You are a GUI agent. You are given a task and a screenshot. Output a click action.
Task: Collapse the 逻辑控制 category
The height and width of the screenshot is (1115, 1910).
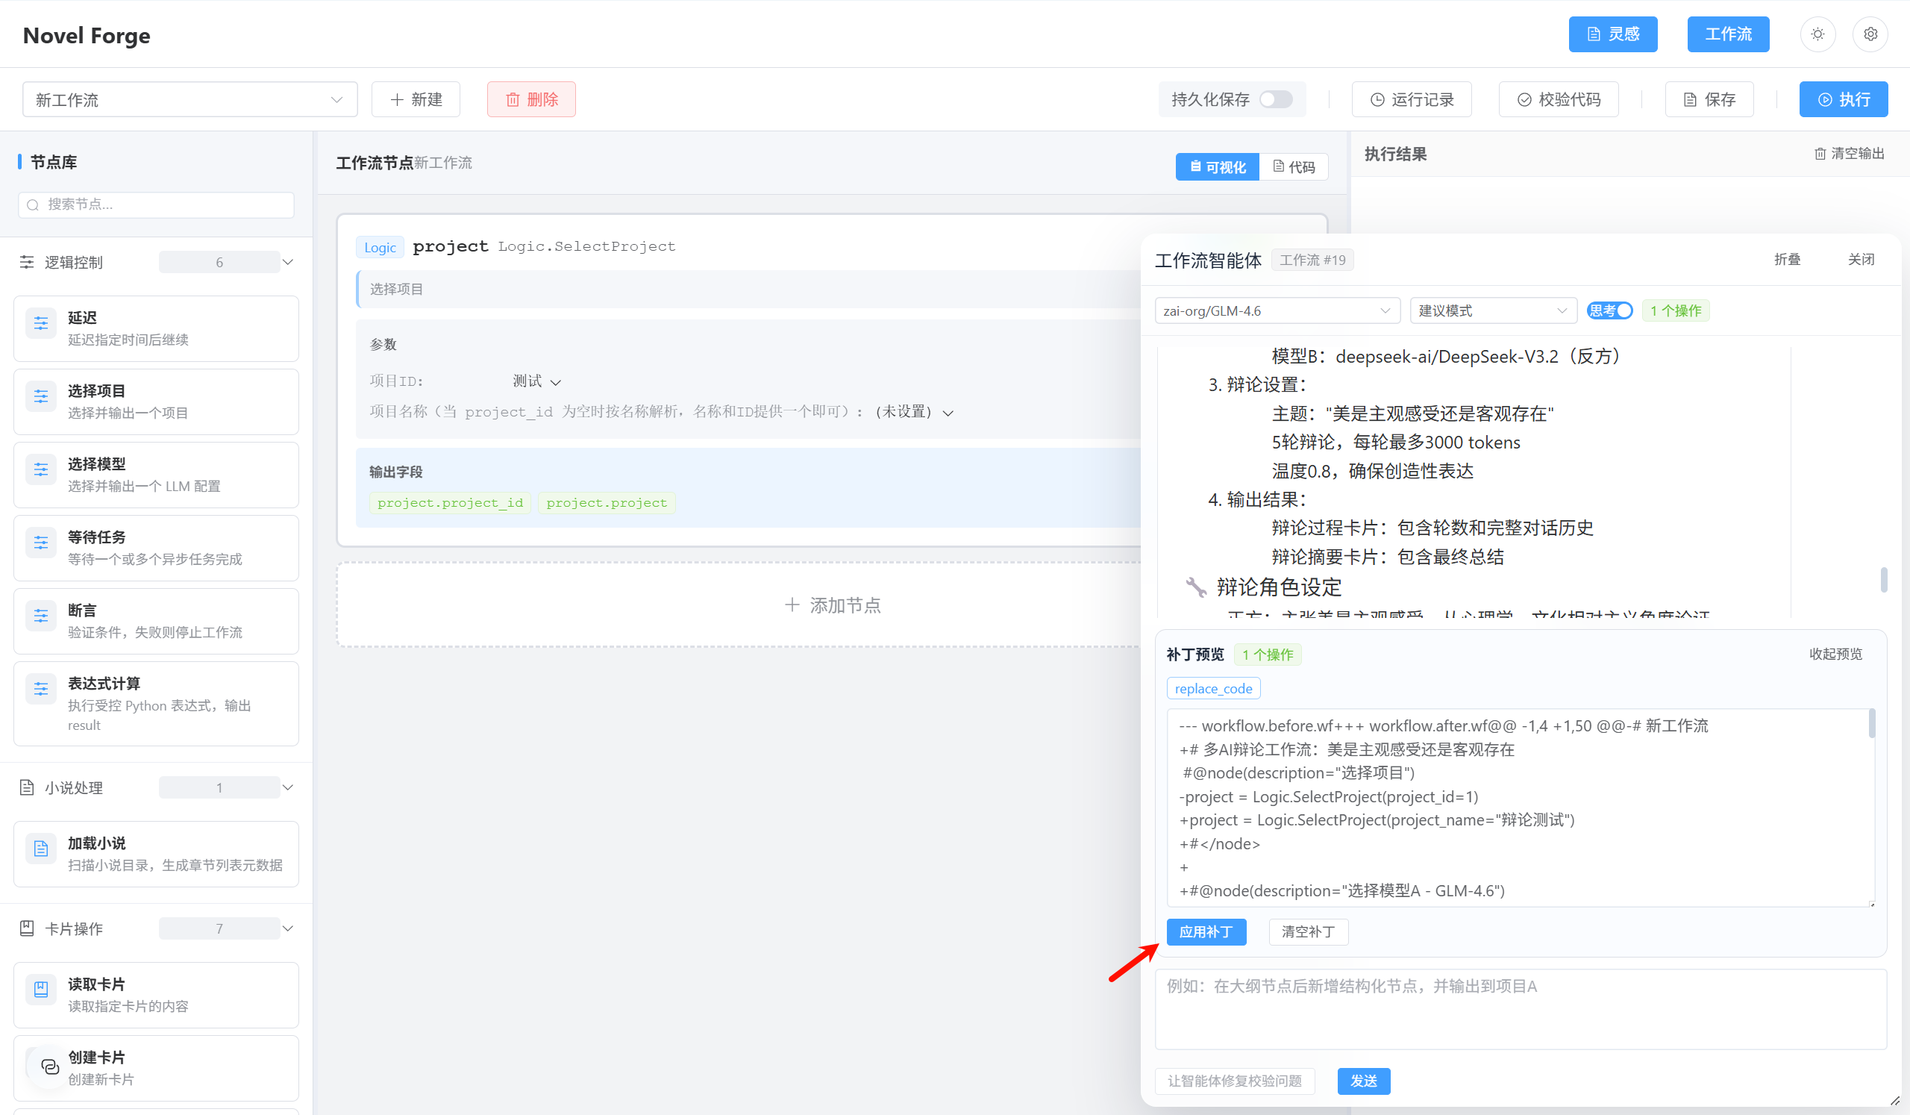tap(288, 262)
